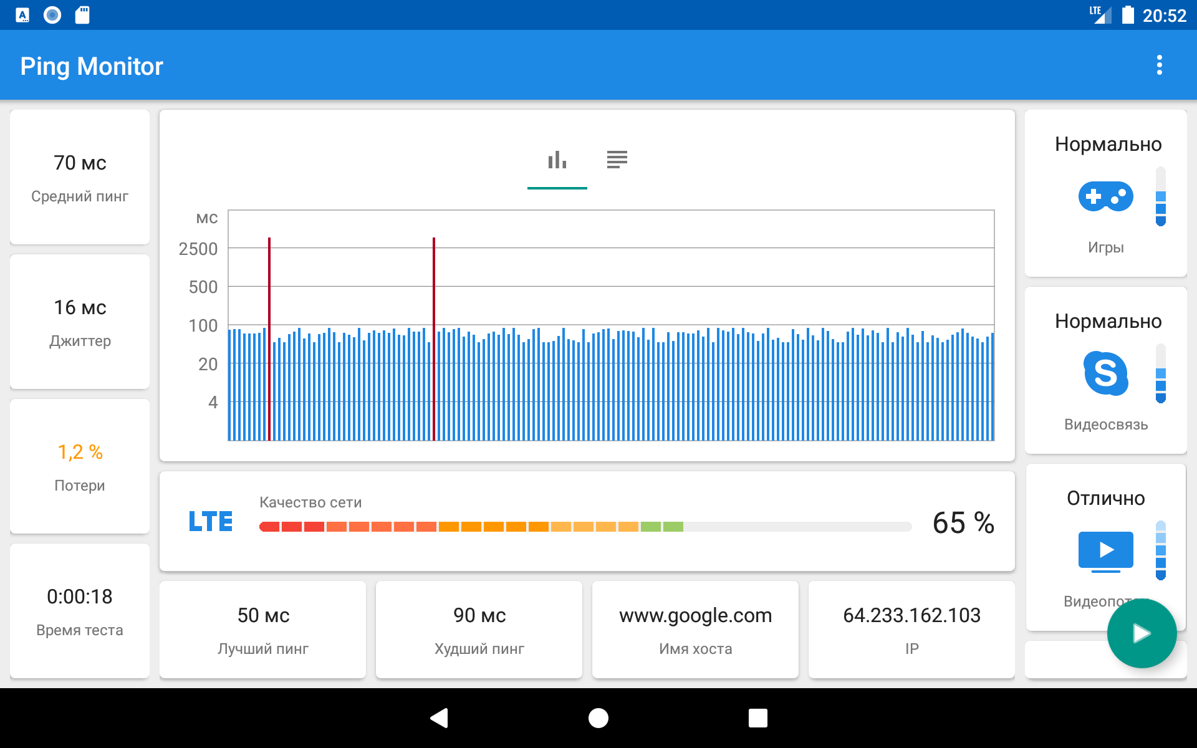
Task: Tap the Skype video call icon
Action: [1106, 373]
